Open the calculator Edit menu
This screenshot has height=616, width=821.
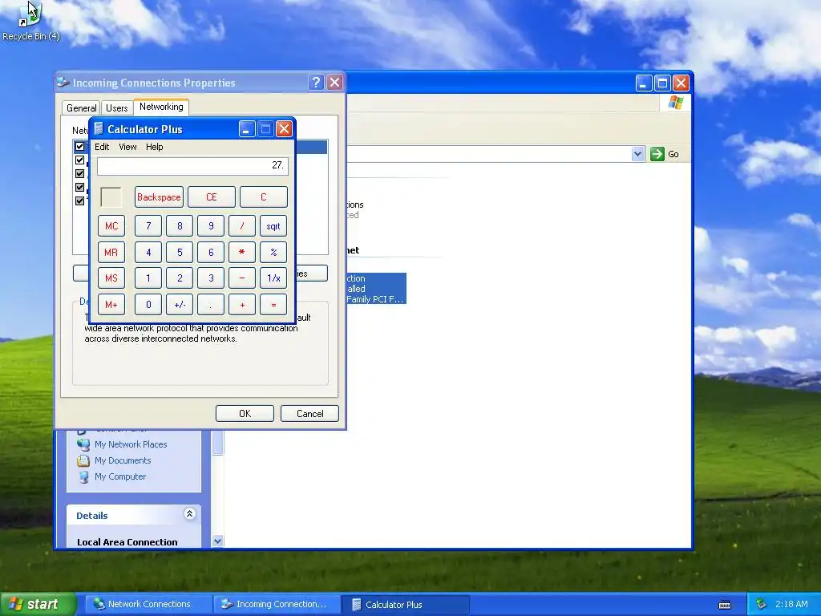[x=102, y=147]
